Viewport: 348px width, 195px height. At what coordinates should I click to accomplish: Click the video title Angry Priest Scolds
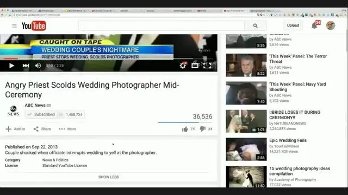click(x=92, y=90)
